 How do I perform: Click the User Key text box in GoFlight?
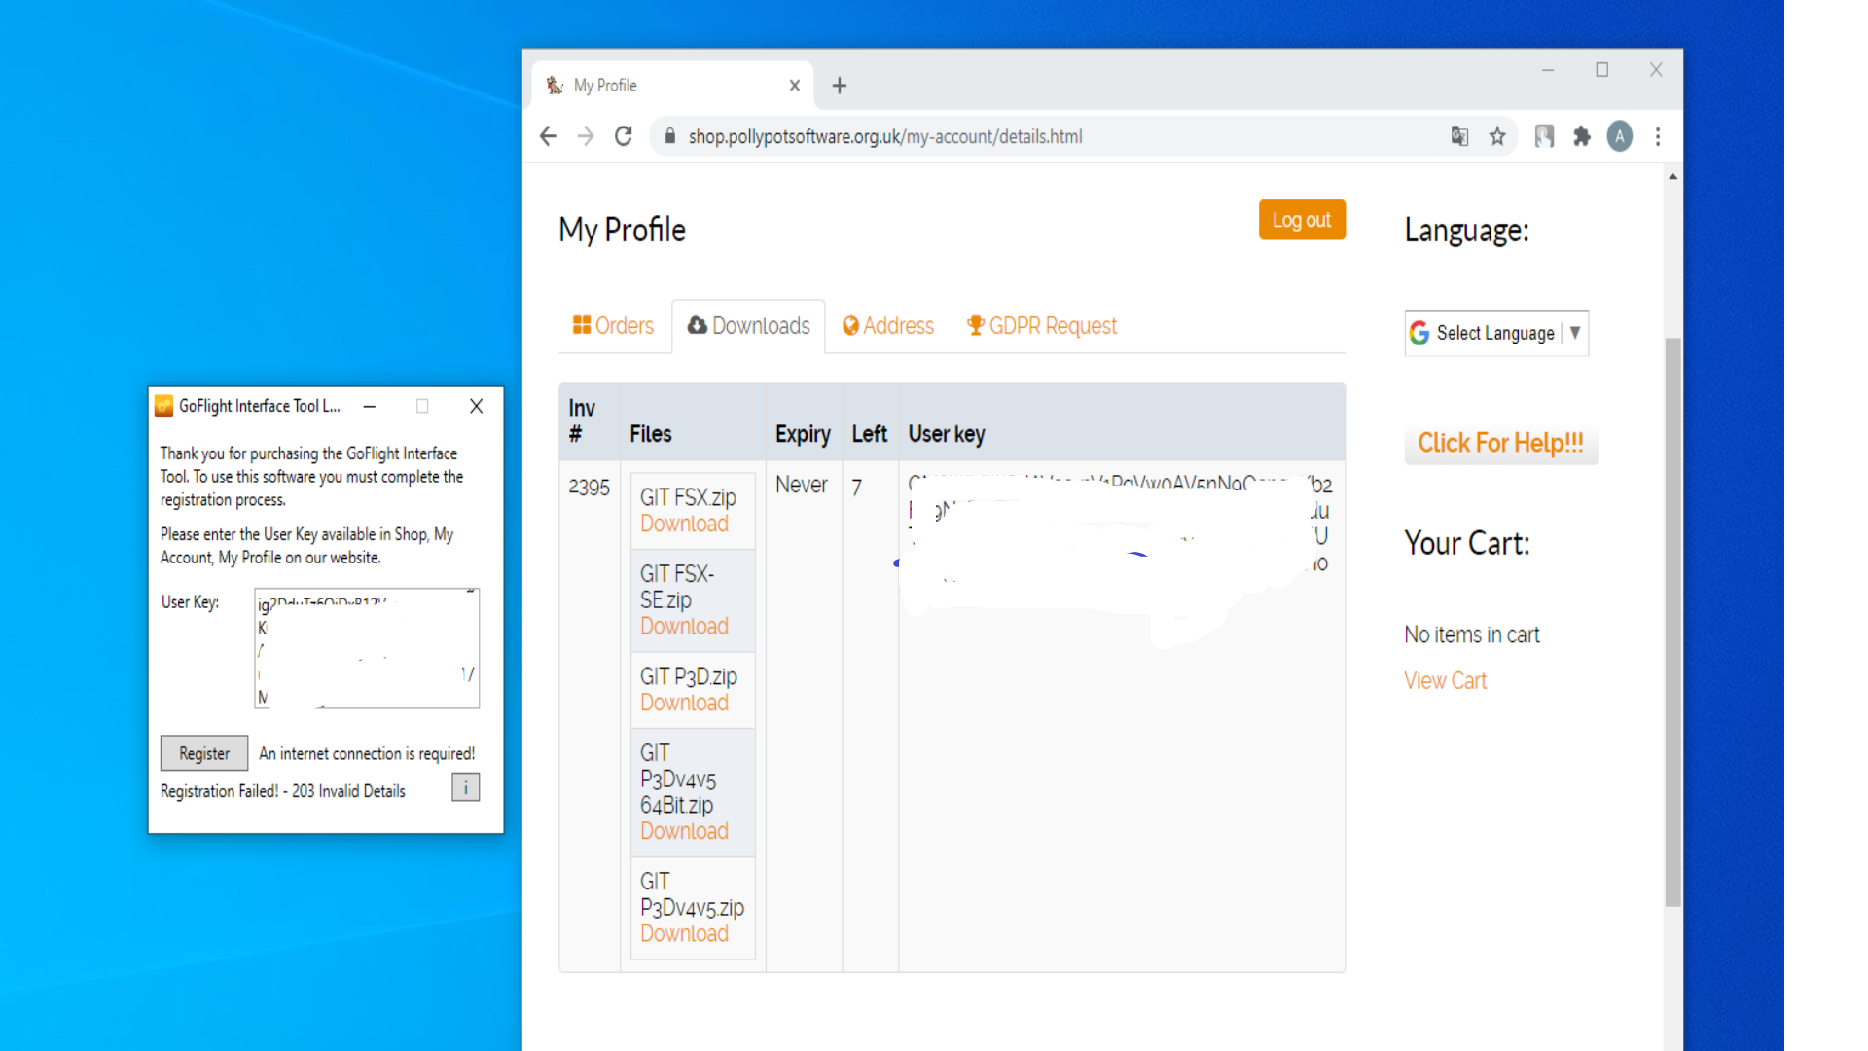pos(367,648)
